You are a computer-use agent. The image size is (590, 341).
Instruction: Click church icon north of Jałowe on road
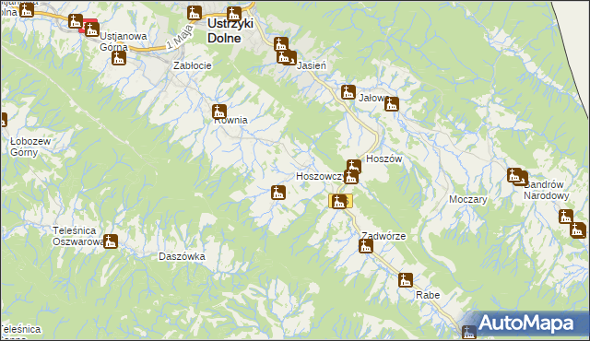coord(348,92)
